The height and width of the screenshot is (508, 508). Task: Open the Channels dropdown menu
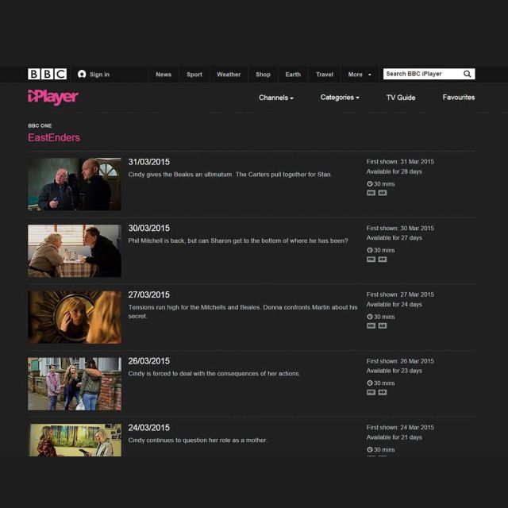click(x=276, y=98)
